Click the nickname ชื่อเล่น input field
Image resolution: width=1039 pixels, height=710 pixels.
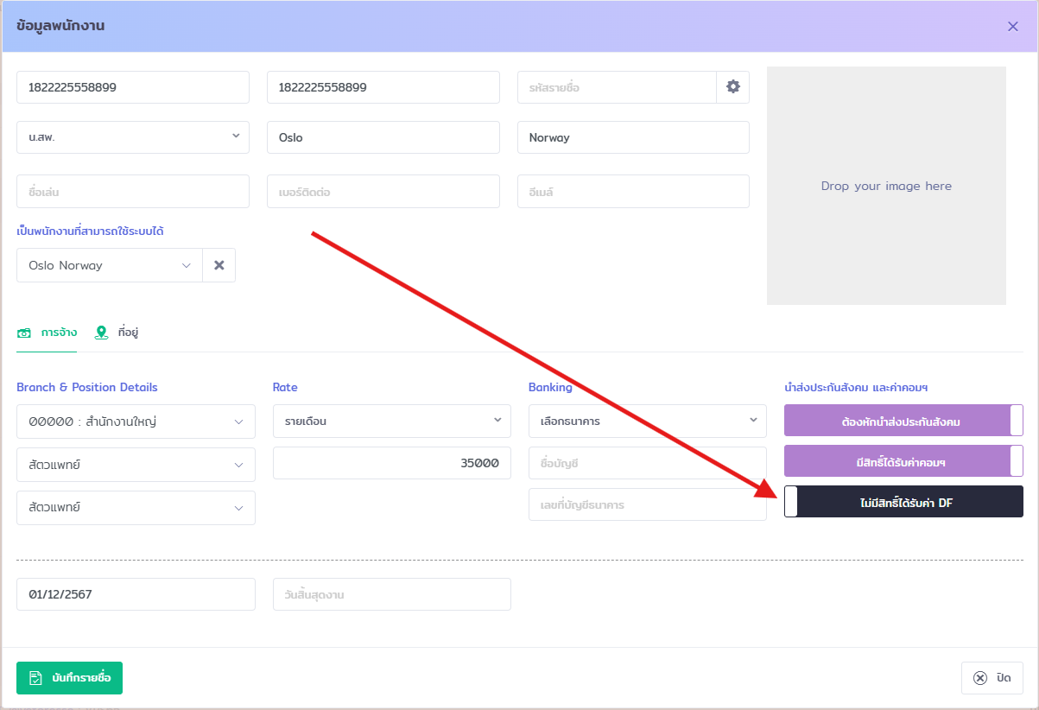[x=133, y=192]
